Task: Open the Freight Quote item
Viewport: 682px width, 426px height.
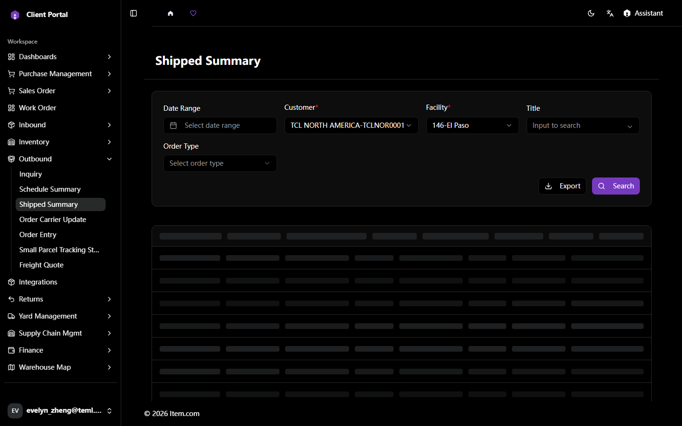Action: click(61, 265)
